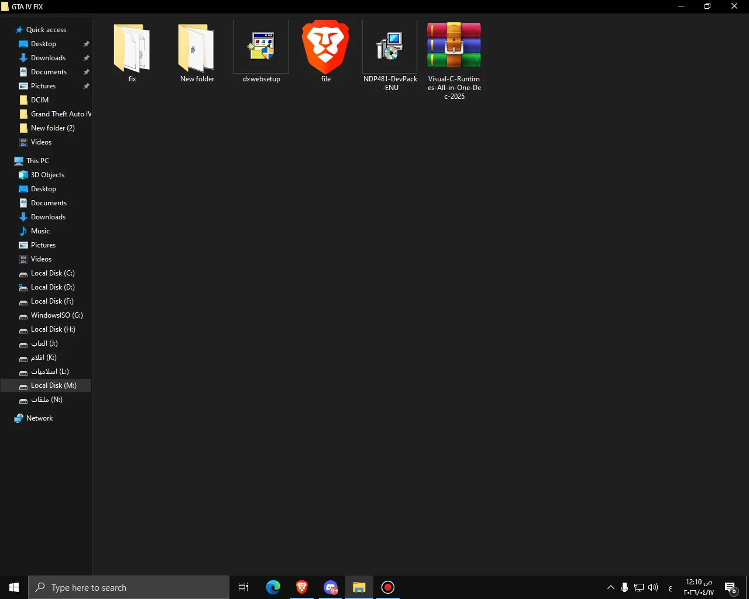Open Network in the navigation pane
Image resolution: width=749 pixels, height=599 pixels.
(x=39, y=418)
